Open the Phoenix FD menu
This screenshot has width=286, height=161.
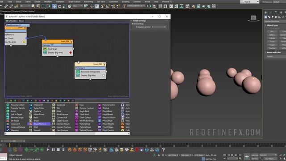coord(167,2)
